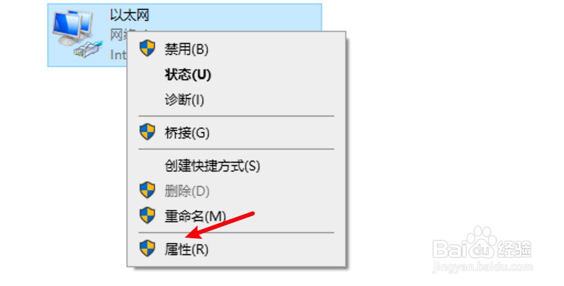Click the shield icon beside 重命名(M)
Image resolution: width=564 pixels, height=286 pixels.
pos(147,215)
